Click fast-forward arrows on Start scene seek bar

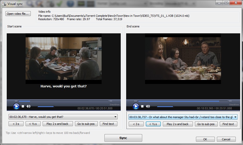111,101
